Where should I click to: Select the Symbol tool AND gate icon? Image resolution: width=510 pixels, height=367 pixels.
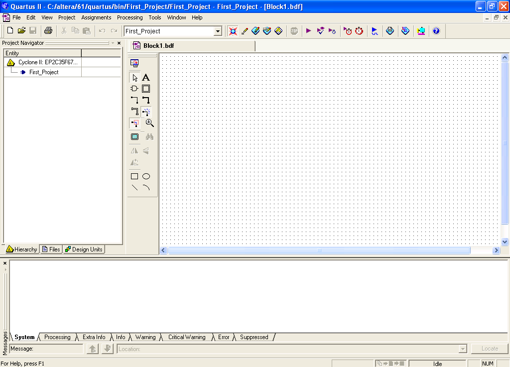point(134,89)
